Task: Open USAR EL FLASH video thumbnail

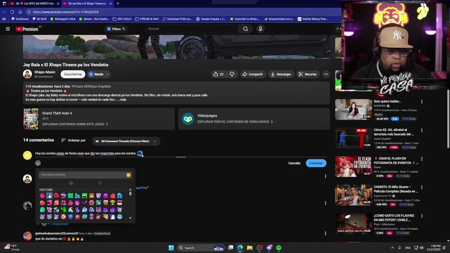Action: click(353, 167)
